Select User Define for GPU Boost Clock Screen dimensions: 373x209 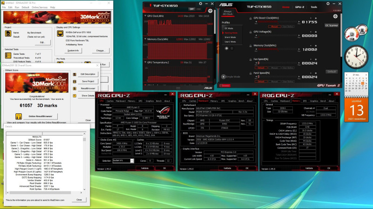[x=288, y=26]
